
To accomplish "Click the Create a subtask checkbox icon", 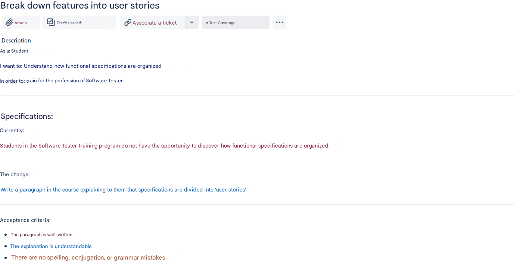I will (51, 22).
